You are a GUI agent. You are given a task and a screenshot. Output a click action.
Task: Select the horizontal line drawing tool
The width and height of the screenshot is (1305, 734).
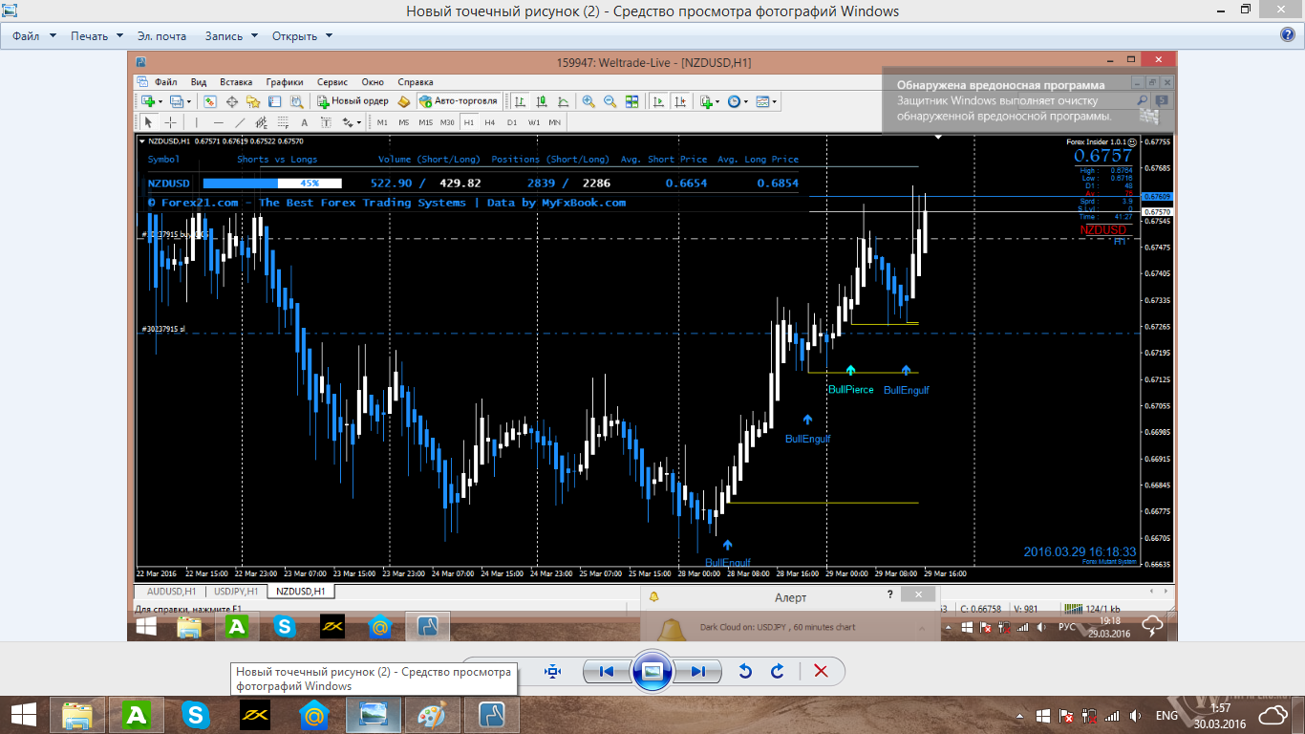(x=219, y=122)
